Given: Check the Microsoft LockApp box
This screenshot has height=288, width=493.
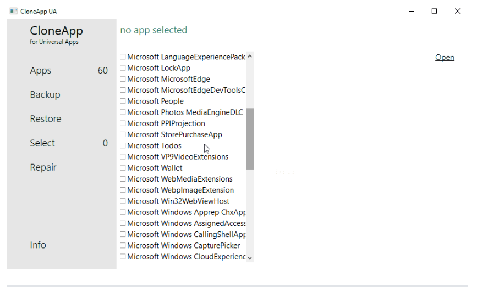Looking at the screenshot, I should tap(123, 67).
